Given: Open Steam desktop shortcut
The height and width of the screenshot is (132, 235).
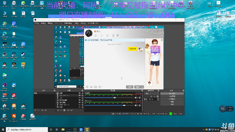Looking at the screenshot, I should 23,55.
